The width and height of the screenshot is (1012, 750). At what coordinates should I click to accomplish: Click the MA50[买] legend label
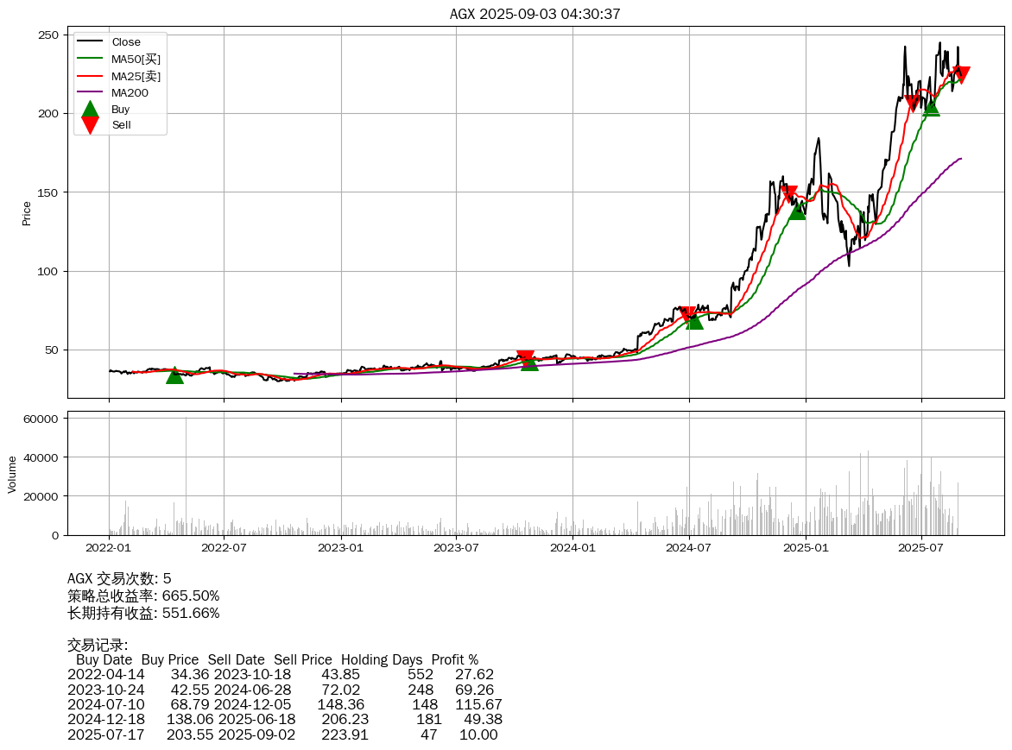[x=136, y=59]
